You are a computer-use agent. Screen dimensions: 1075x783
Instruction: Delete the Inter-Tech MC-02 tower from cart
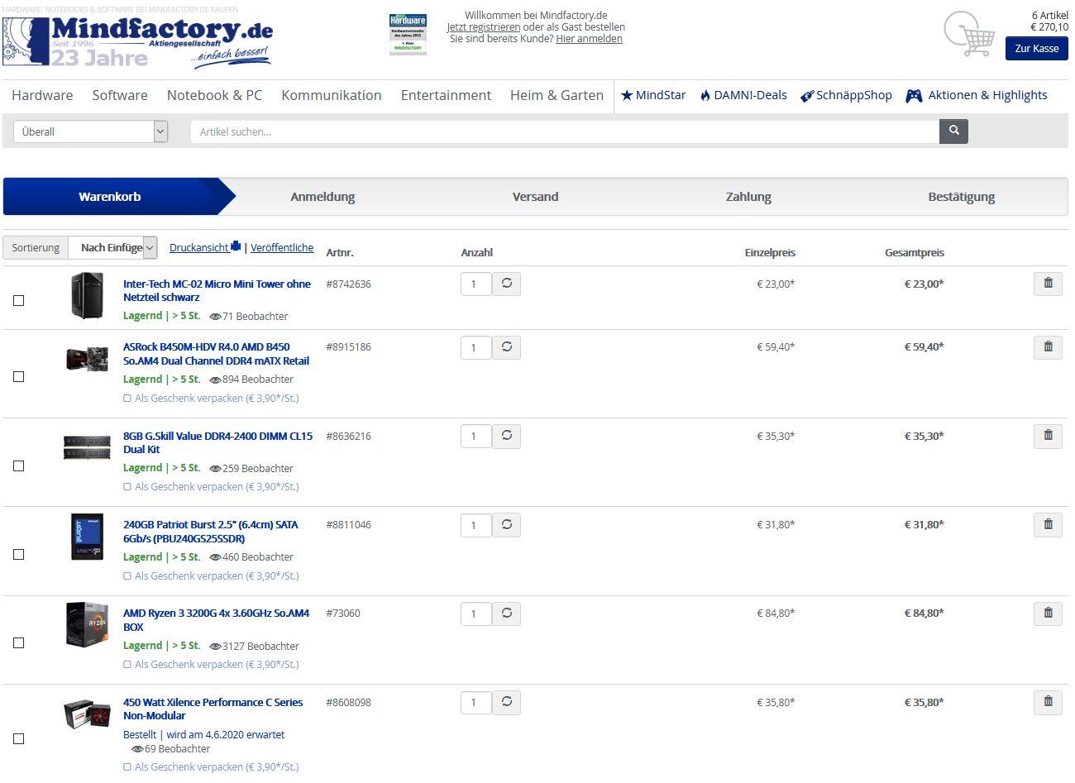(1048, 284)
